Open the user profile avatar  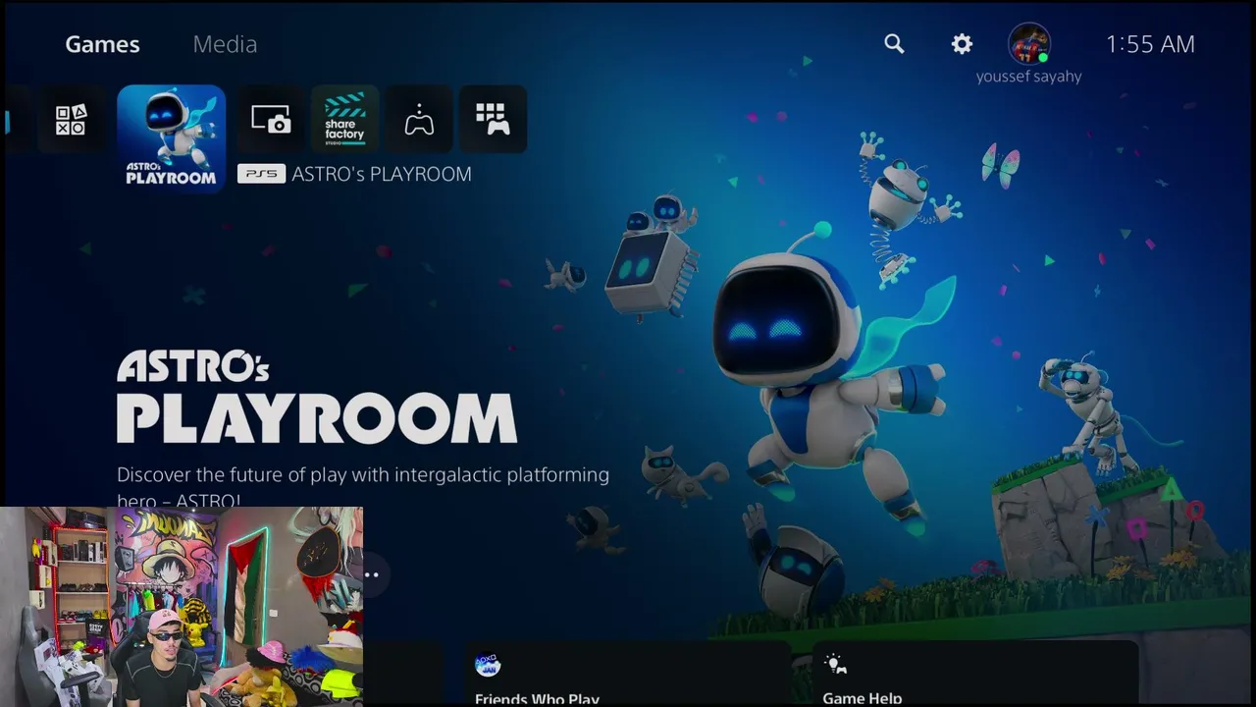[x=1029, y=44]
